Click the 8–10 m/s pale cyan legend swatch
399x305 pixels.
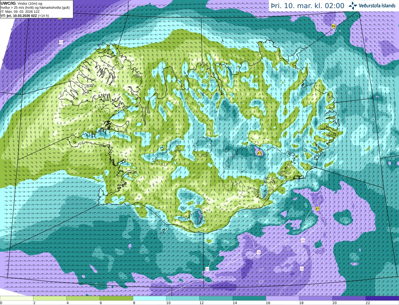(x=150, y=298)
